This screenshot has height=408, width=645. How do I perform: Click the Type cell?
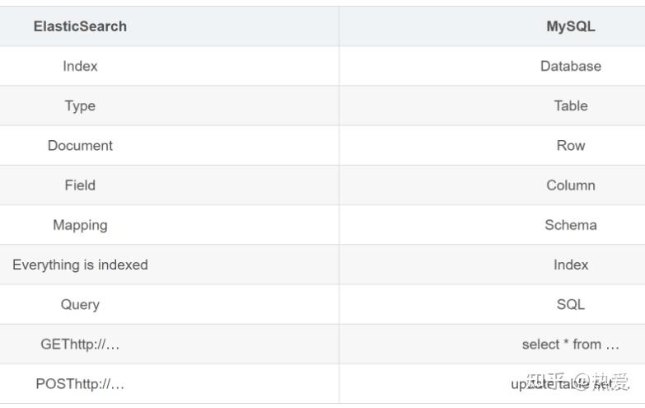point(80,106)
